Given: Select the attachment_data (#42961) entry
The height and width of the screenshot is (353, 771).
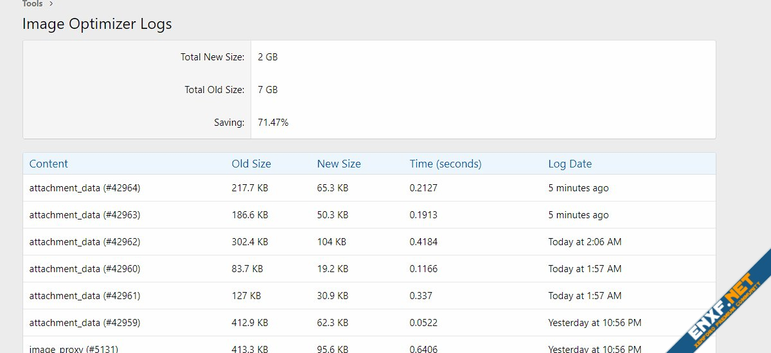Looking at the screenshot, I should click(x=85, y=296).
